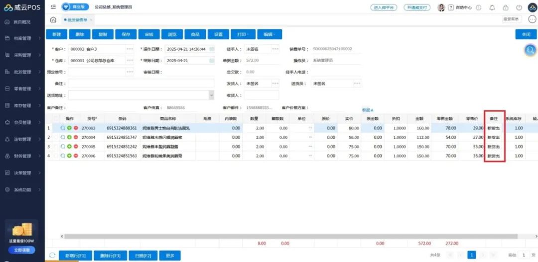Screen dimensions: 538x262
Task: Click the power logout icon
Action: [x=519, y=7]
